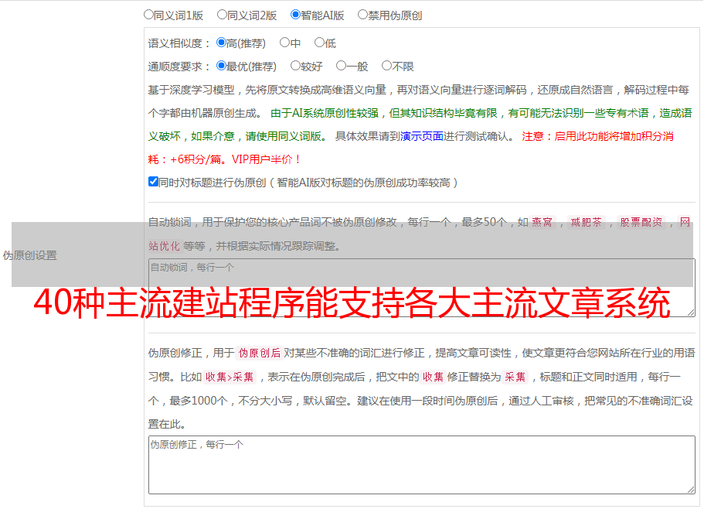The width and height of the screenshot is (704, 509).
Task: Set 通顺度要求 to 最优(推荐)
Action: (x=221, y=66)
